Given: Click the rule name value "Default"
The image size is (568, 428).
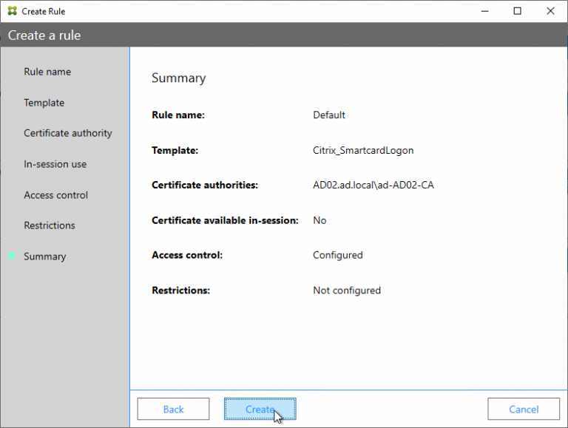Looking at the screenshot, I should point(329,115).
